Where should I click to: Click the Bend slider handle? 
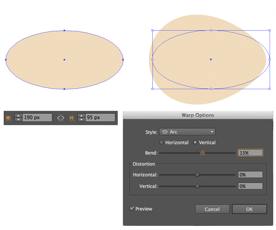[202, 153]
